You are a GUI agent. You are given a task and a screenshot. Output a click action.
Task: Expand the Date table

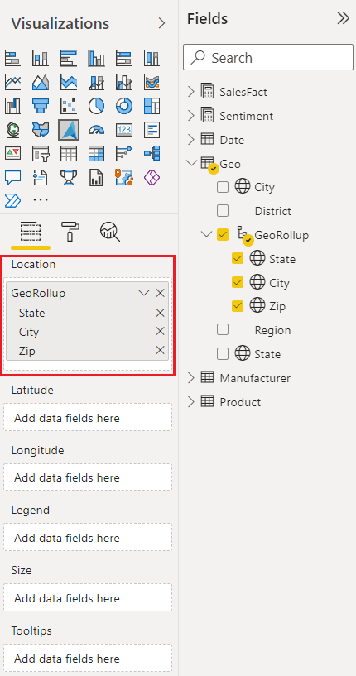click(x=191, y=140)
